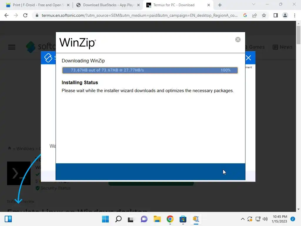
Task: Open Windows Widgets panel
Action: pos(8,219)
